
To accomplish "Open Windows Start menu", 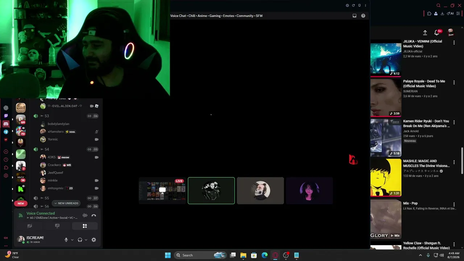I will (x=168, y=255).
